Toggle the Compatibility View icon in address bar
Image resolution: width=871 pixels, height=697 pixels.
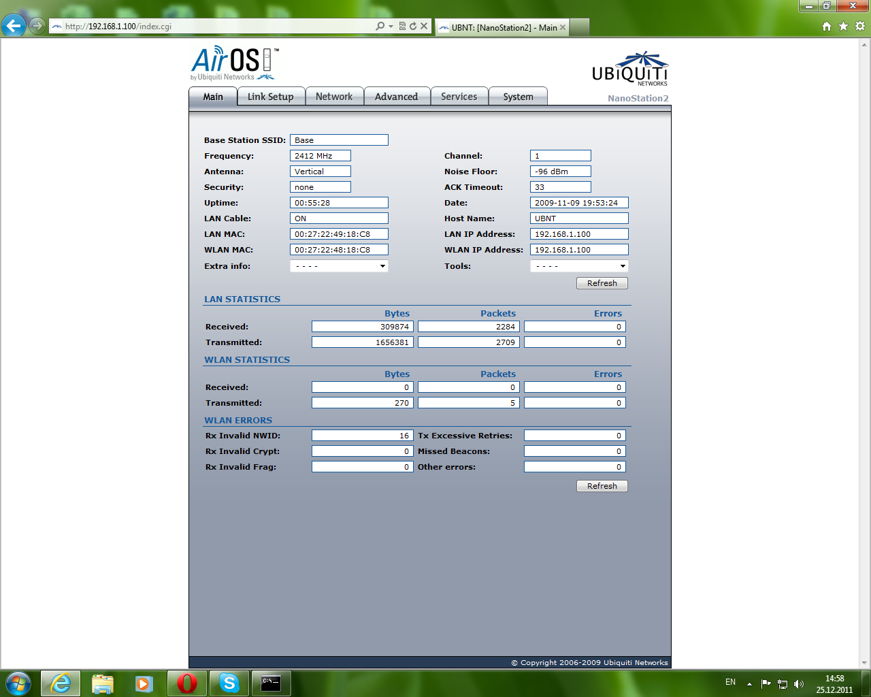(402, 26)
